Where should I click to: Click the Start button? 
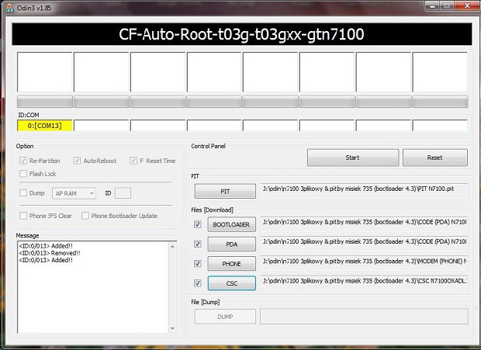coord(353,158)
